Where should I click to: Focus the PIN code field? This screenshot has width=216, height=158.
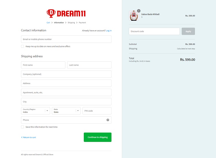point(97,111)
